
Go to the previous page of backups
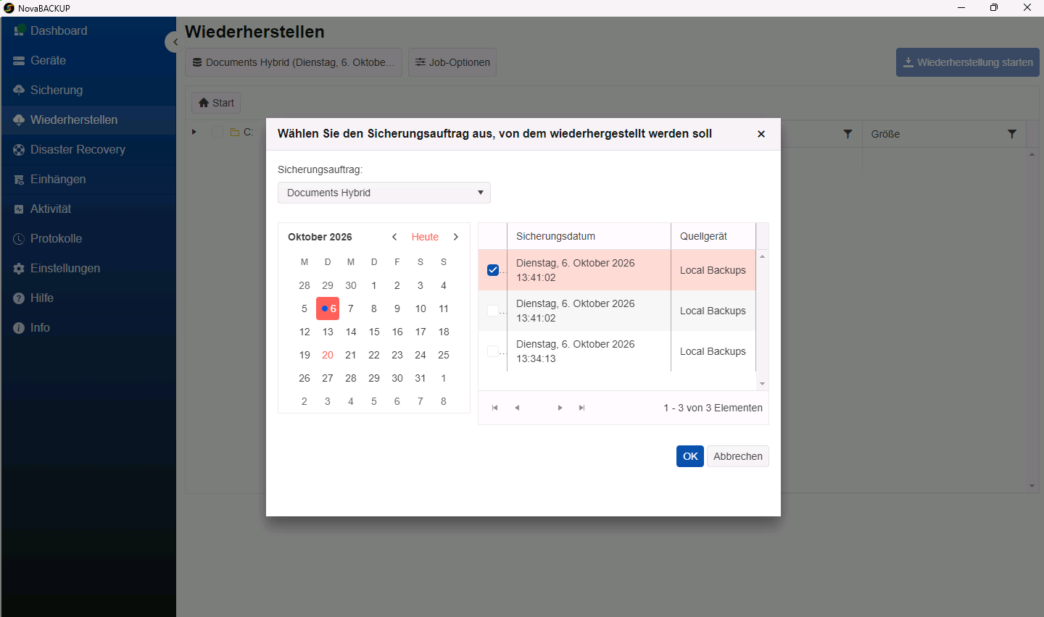[x=517, y=408]
